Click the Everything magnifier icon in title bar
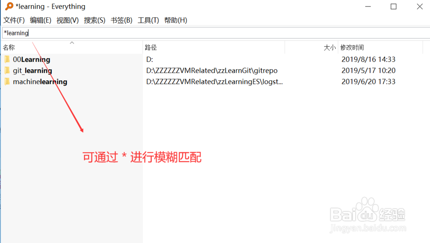 click(9, 6)
